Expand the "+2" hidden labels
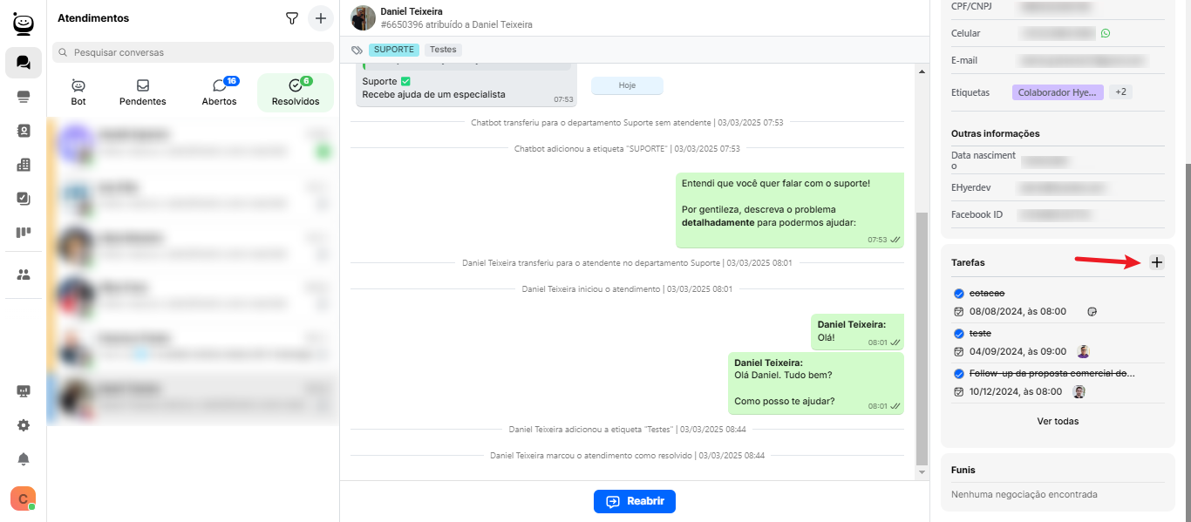Image resolution: width=1191 pixels, height=522 pixels. 1120,92
